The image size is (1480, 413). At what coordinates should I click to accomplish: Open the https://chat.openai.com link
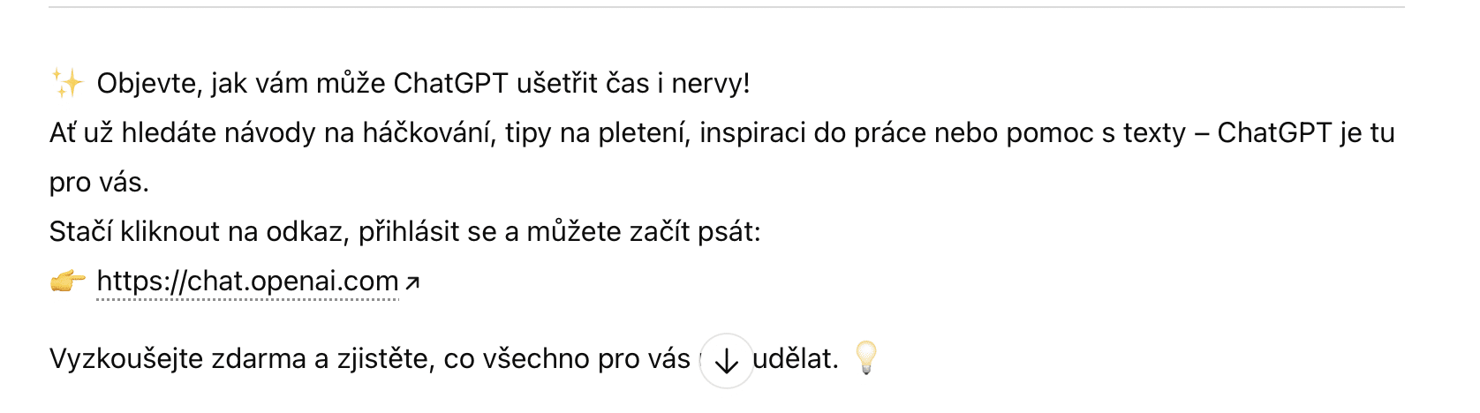pos(247,282)
